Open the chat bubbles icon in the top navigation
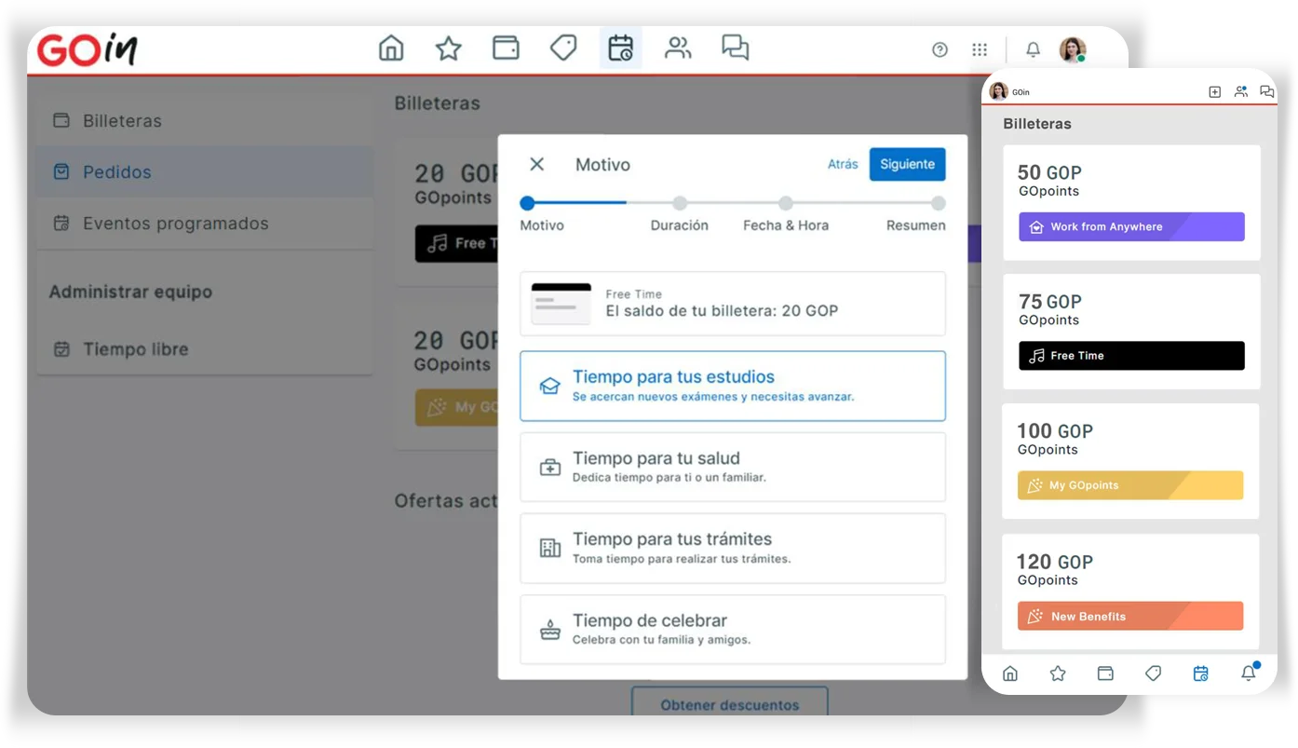 coord(736,48)
